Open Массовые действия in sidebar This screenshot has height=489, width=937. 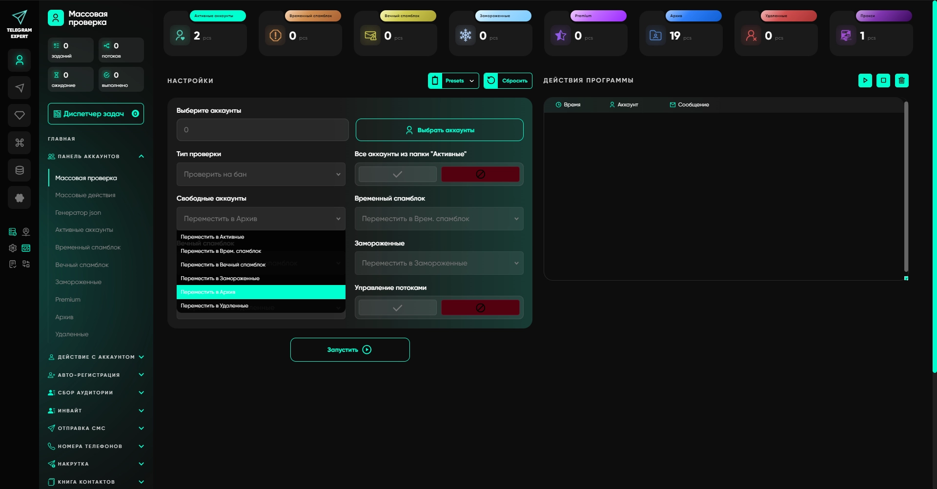coord(85,195)
